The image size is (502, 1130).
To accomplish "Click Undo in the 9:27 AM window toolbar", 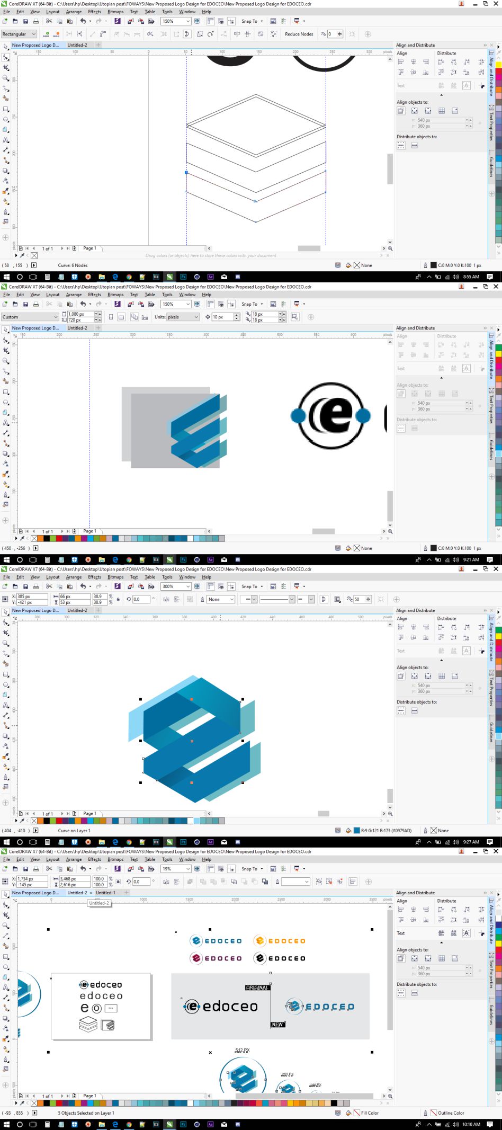I will [x=83, y=586].
